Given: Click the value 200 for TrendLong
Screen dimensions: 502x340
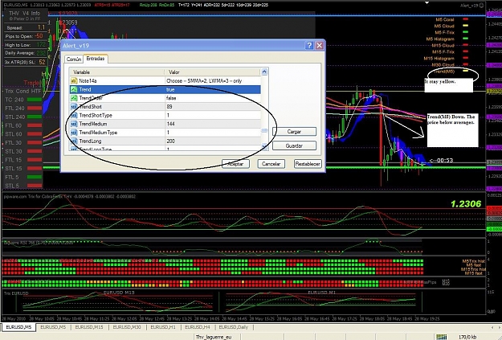Looking at the screenshot, I should (x=170, y=141).
